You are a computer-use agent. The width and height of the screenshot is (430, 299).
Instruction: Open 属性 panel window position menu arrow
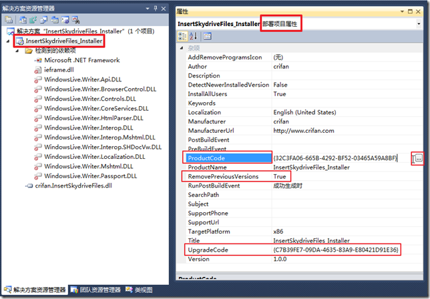coord(402,11)
